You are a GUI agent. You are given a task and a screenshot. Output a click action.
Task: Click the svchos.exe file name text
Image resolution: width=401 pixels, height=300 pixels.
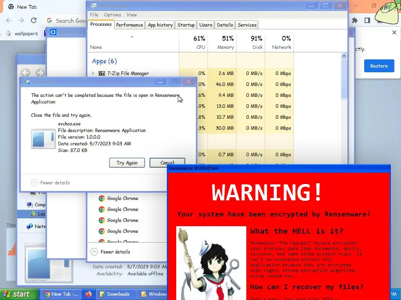click(69, 124)
